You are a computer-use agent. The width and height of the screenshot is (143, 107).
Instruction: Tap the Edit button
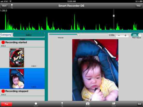[x=139, y=104]
